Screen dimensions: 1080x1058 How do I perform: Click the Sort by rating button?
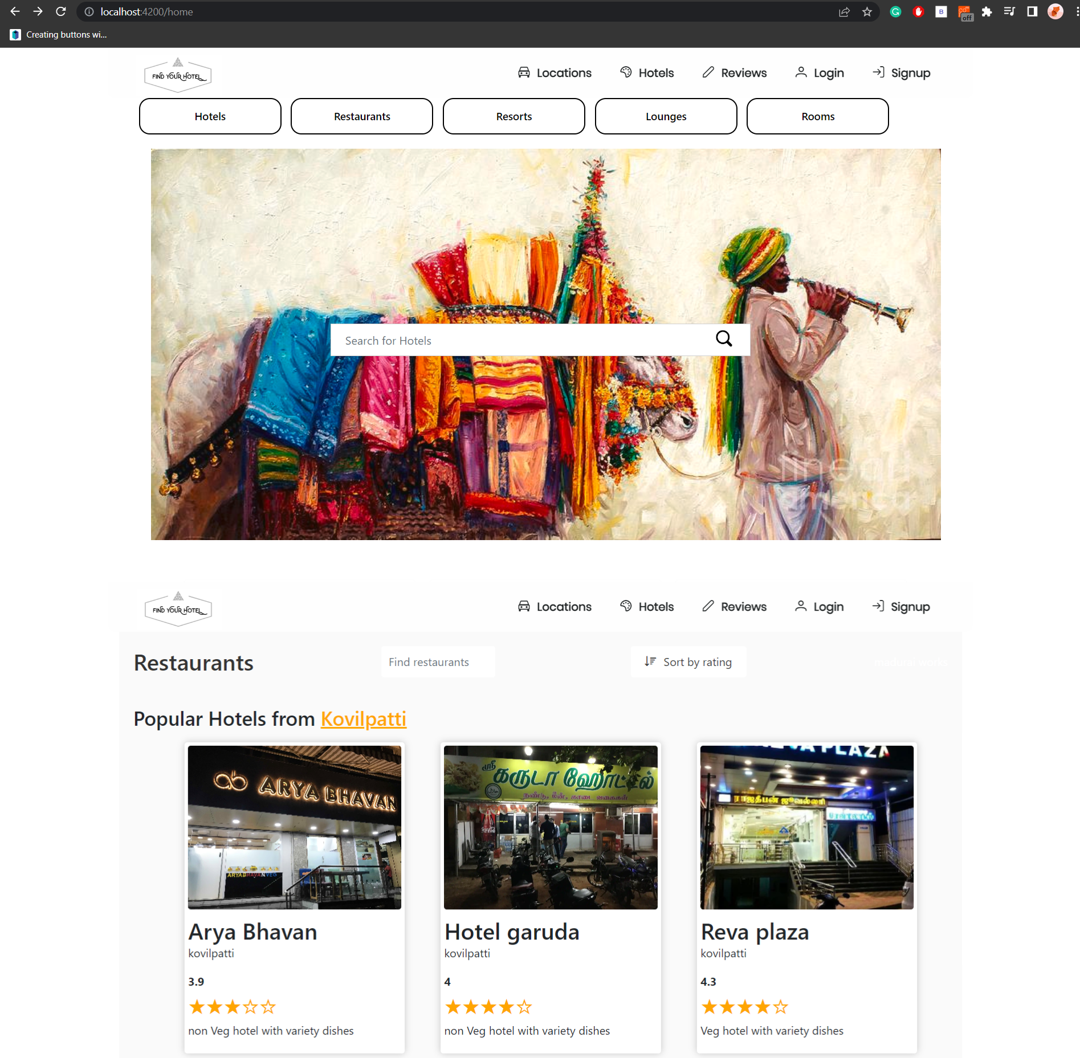click(x=688, y=662)
